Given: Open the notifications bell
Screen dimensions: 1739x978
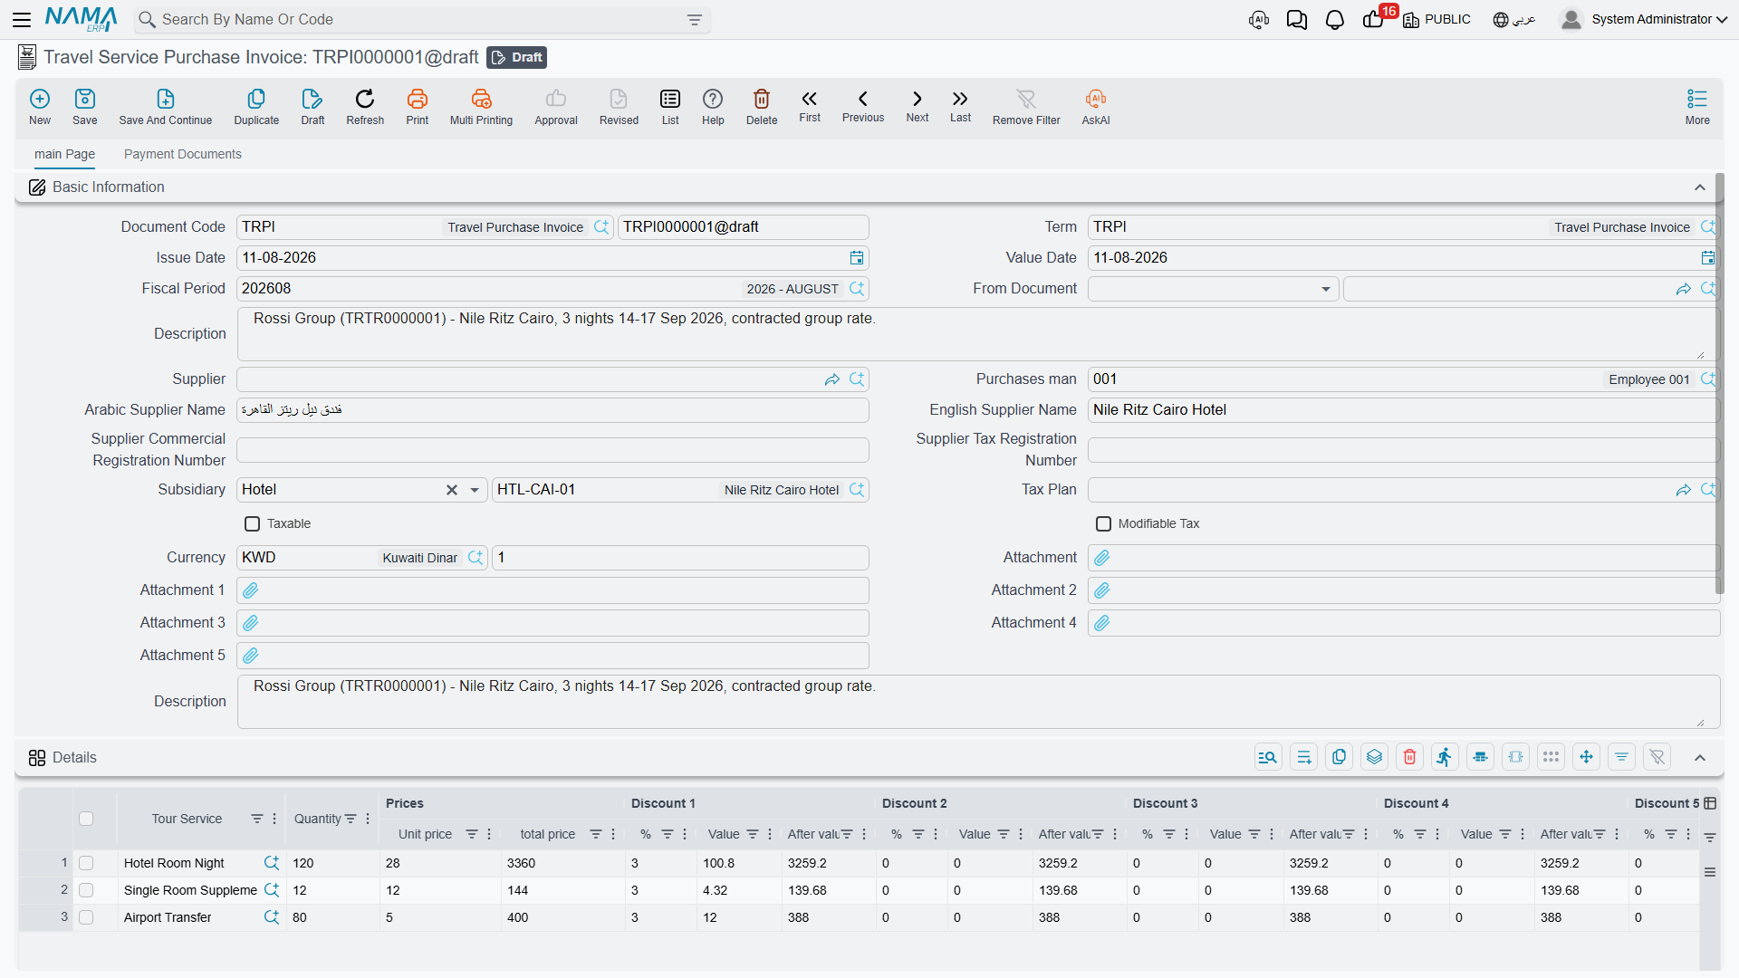Looking at the screenshot, I should [1335, 19].
